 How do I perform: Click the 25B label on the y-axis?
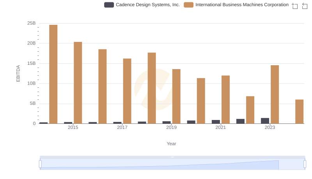pos(32,23)
